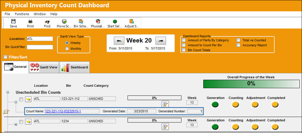Check the Bin Count Totals report
302x133 pixels.
coord(184,50)
